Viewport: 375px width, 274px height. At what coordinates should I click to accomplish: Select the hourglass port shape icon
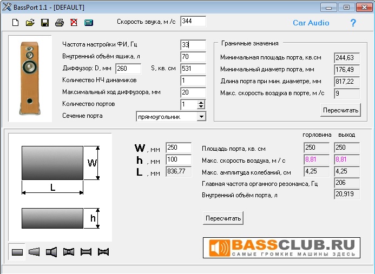103,252
